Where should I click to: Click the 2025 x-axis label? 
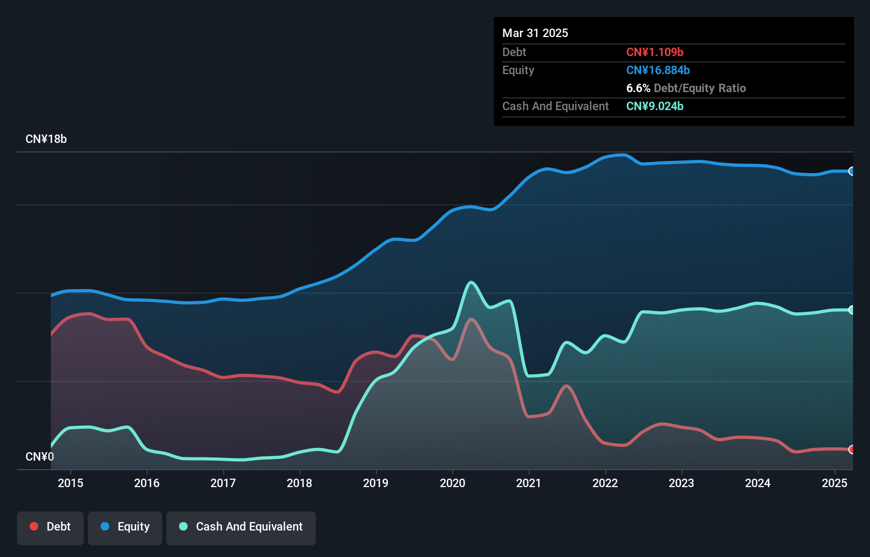pyautogui.click(x=835, y=483)
